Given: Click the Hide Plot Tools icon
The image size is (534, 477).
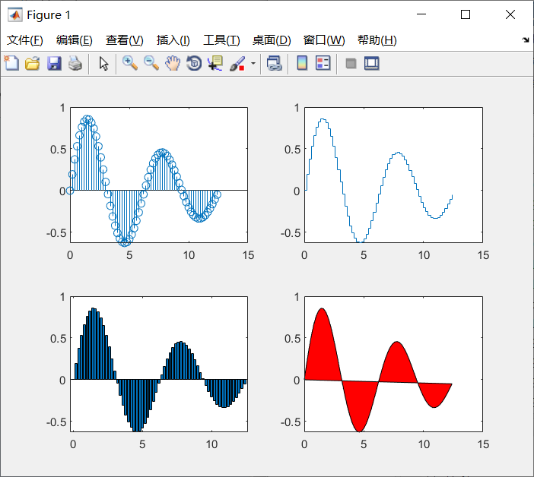Looking at the screenshot, I should 351,64.
